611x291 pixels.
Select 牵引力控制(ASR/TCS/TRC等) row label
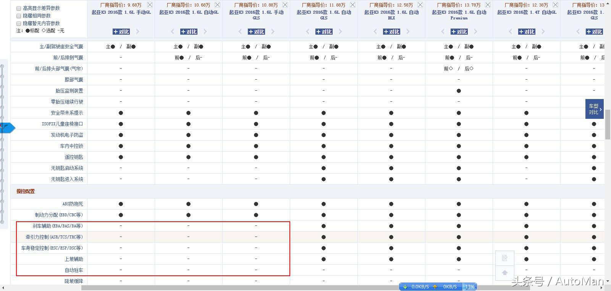tap(54, 237)
